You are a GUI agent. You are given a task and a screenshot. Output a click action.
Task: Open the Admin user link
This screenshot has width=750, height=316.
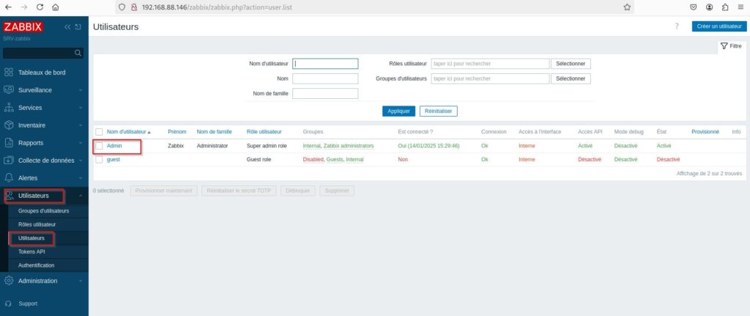114,146
